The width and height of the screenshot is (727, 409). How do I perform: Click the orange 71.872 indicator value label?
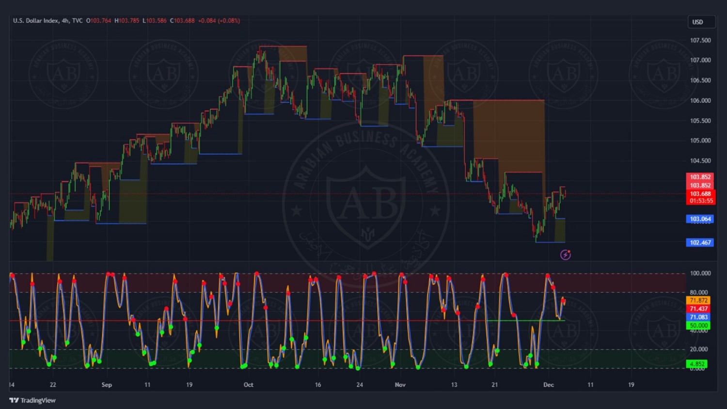click(x=698, y=300)
